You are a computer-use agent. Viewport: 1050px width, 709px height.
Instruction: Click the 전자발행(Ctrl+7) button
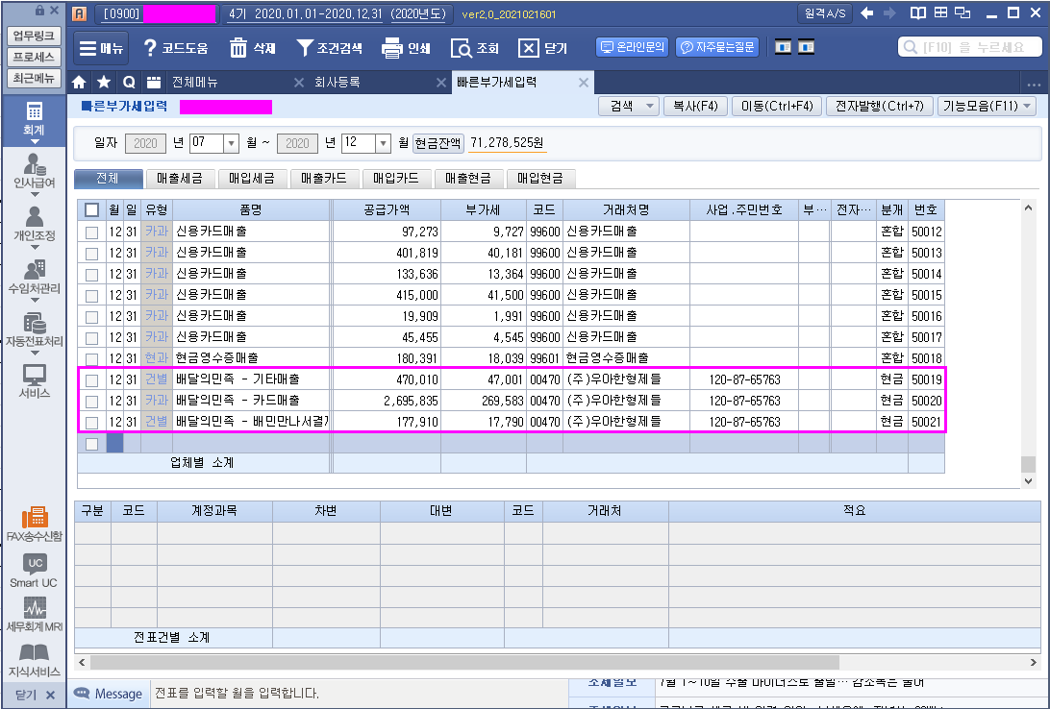pos(878,107)
